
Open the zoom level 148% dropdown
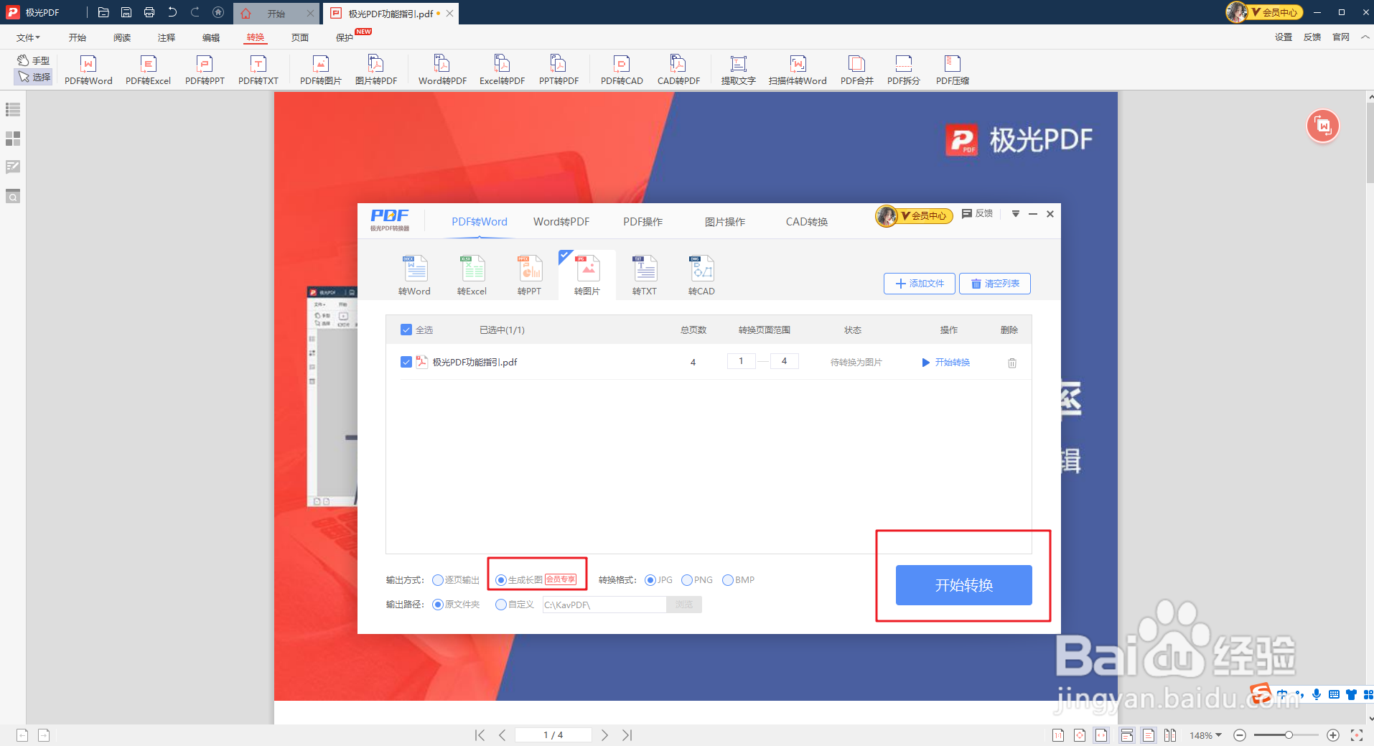click(x=1206, y=735)
